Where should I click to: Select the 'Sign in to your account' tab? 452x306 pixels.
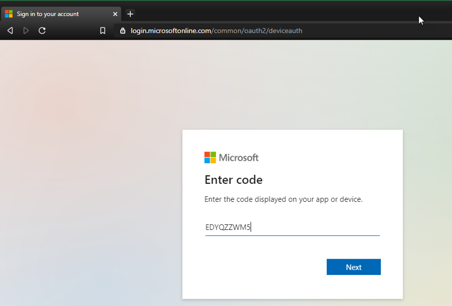click(61, 14)
